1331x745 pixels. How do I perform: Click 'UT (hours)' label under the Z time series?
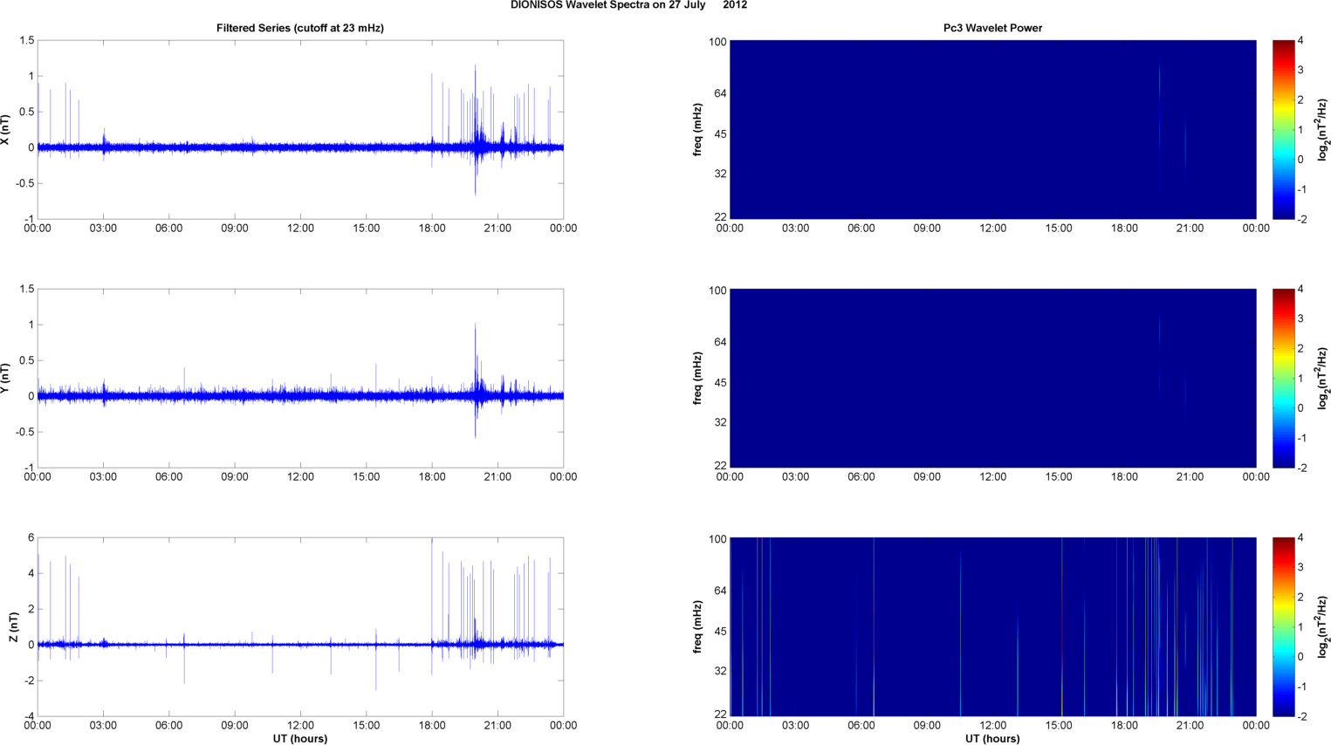pyautogui.click(x=300, y=738)
